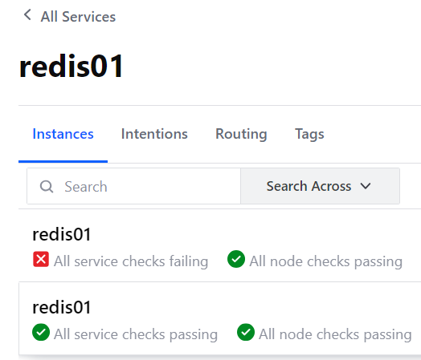This screenshot has width=421, height=360.
Task: Click the large redis01 page heading
Action: click(72, 66)
